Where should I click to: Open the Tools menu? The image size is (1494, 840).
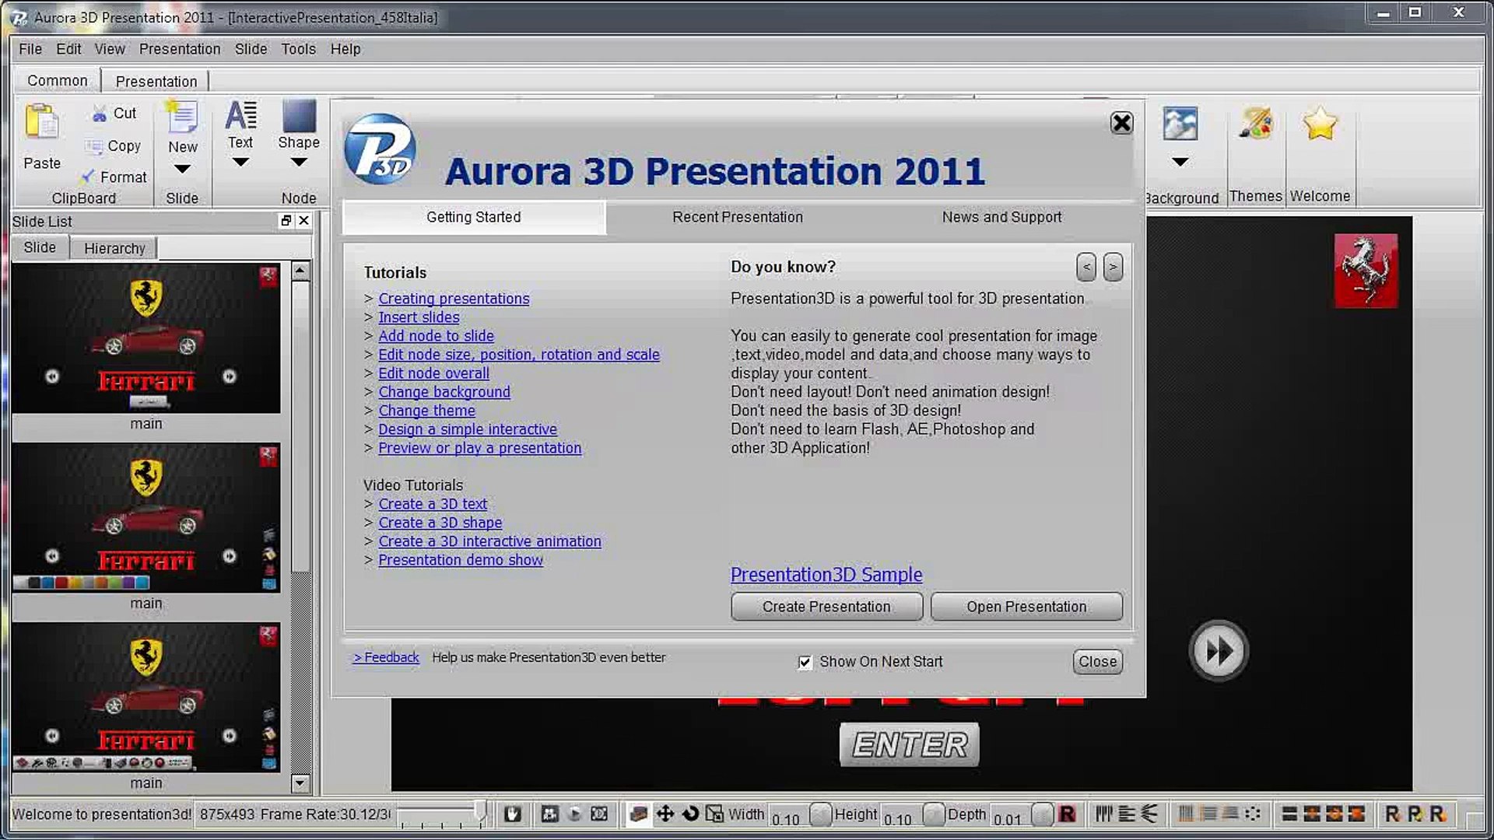(x=298, y=49)
